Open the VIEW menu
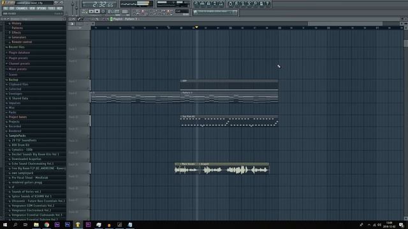Image resolution: width=408 pixels, height=229 pixels. point(32,8)
